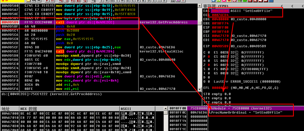
Task: Click the EBX register value 0018FF74
Action: click(220, 23)
